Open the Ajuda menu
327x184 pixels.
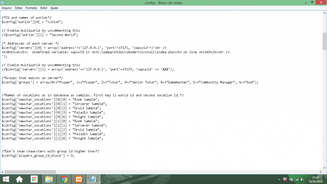pos(54,8)
